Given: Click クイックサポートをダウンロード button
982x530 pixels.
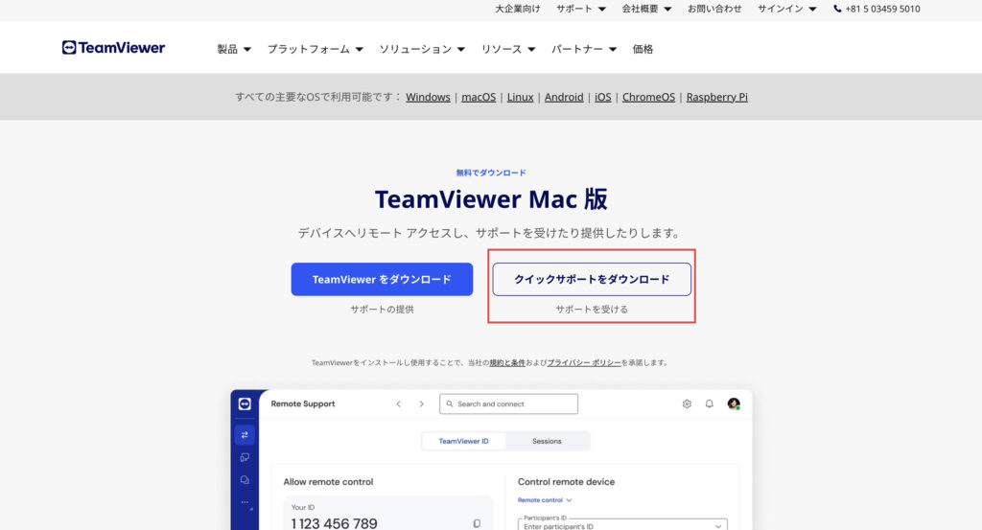Looking at the screenshot, I should [x=592, y=280].
